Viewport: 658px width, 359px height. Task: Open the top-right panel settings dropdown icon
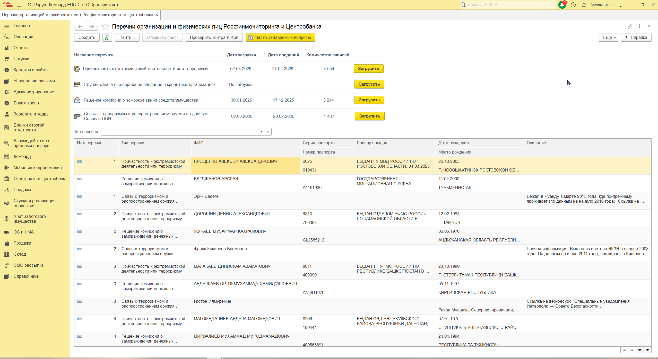621,5
